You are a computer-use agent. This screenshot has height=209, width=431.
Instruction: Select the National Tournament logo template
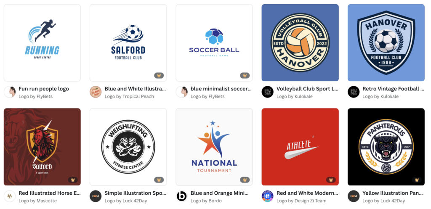[214, 147]
